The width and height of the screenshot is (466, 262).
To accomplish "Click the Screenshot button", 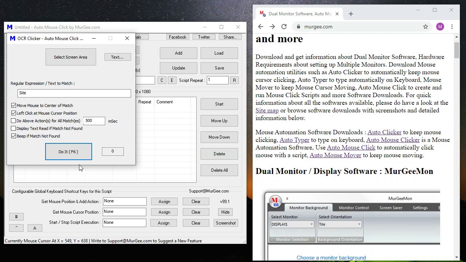I will 226,223.
